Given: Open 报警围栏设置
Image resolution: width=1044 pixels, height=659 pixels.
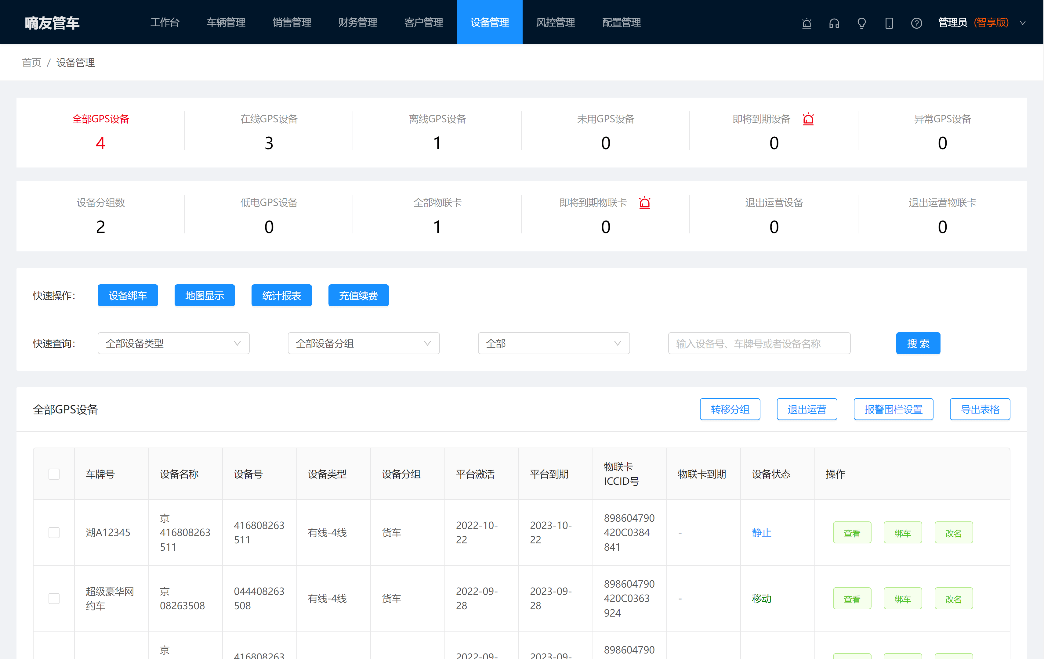Looking at the screenshot, I should (x=894, y=409).
